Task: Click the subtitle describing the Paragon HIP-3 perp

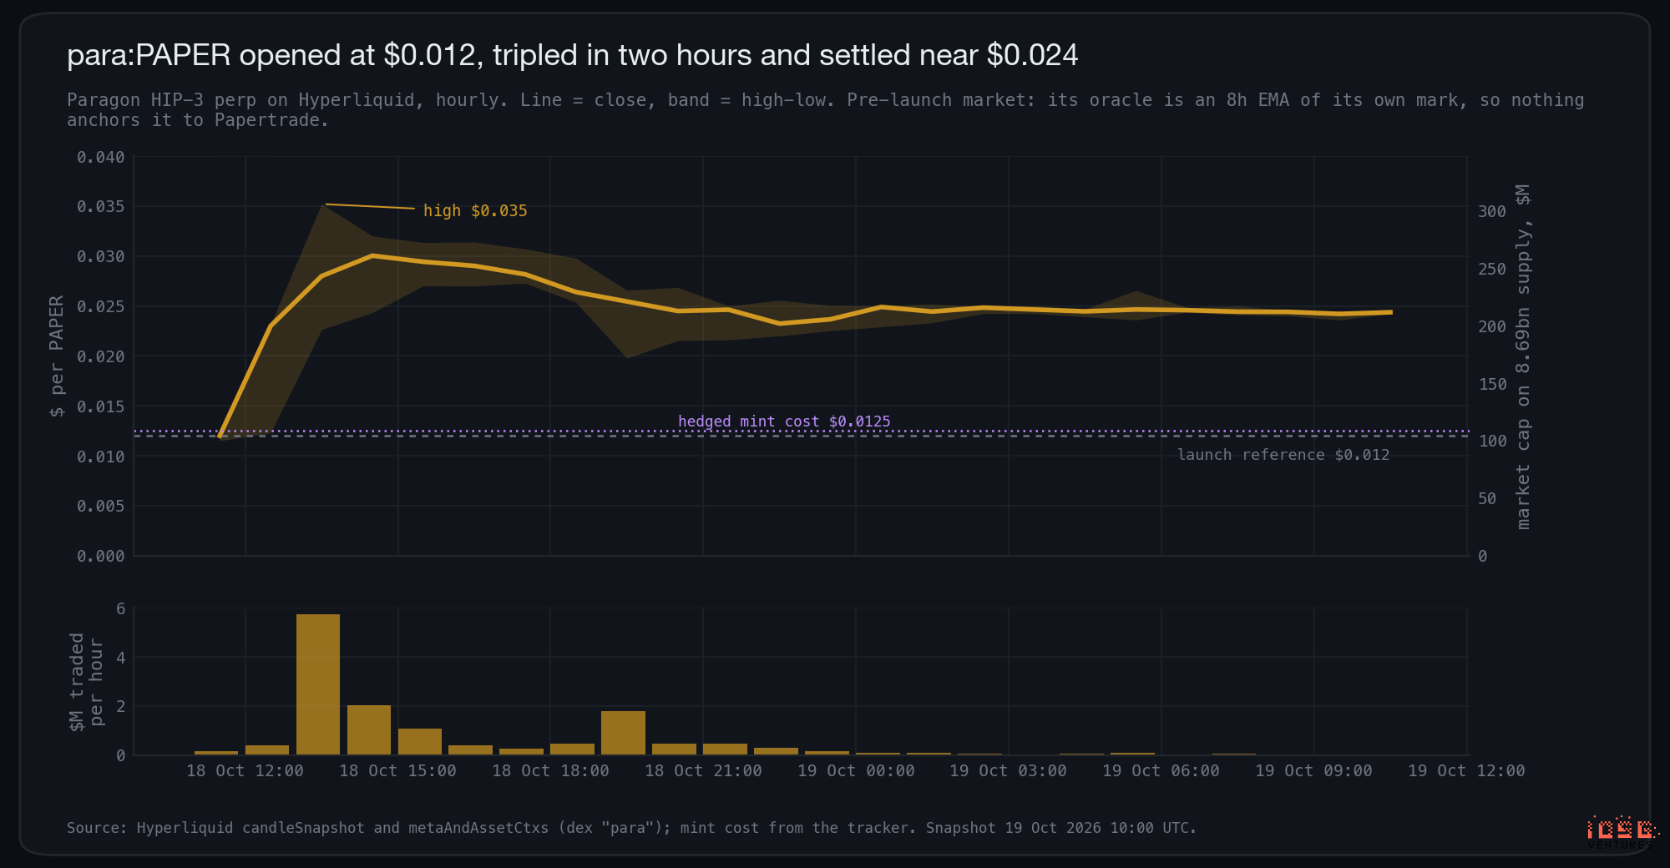Action: (x=825, y=110)
